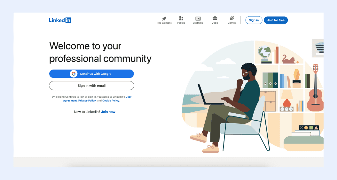Select the Jobs nav label
Image resolution: width=337 pixels, height=180 pixels.
tap(215, 23)
